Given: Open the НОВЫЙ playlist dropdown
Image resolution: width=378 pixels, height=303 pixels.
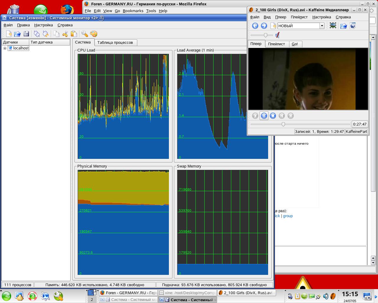Looking at the screenshot, I should 322,26.
